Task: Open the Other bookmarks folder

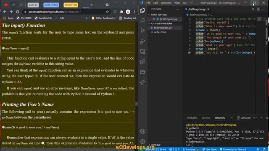Action: 103,18
